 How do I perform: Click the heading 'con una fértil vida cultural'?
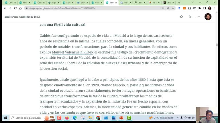[x=62, y=24]
